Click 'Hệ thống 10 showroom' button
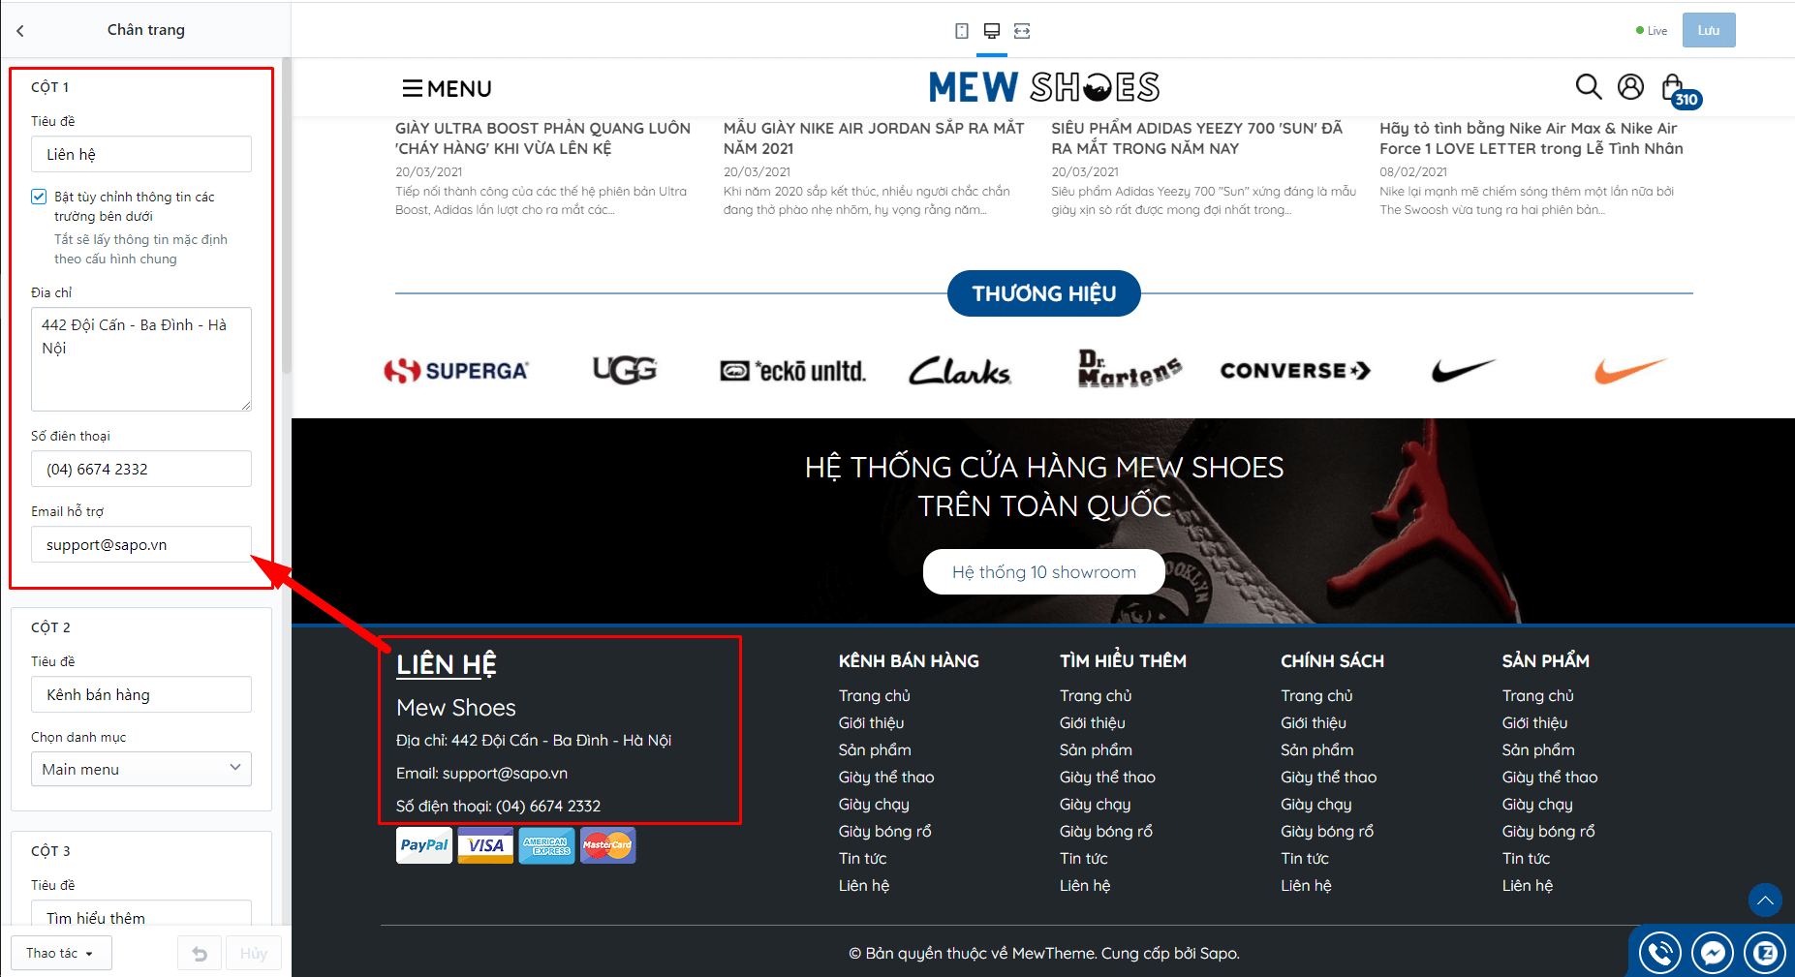Screen dimensions: 1795x977 click(x=1044, y=572)
